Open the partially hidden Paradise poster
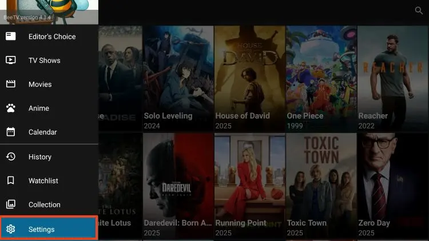 [120, 79]
